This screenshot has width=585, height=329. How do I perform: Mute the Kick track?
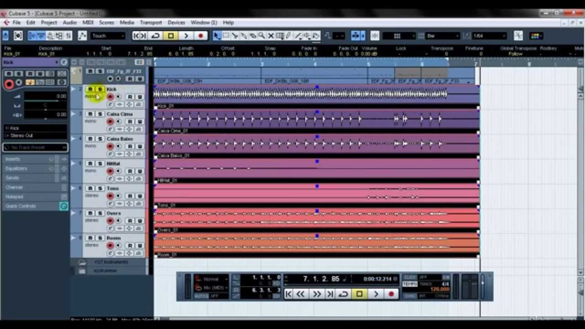pos(90,89)
